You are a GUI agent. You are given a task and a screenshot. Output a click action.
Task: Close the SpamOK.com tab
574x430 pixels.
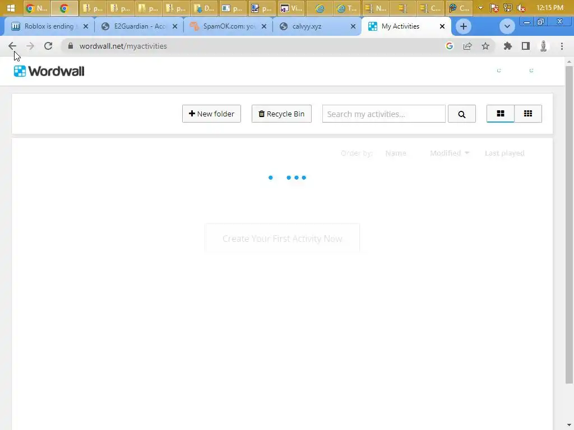[264, 26]
